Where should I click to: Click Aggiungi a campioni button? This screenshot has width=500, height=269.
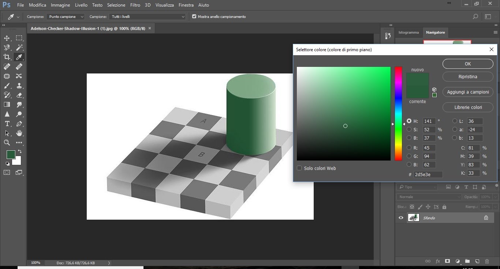(x=468, y=92)
